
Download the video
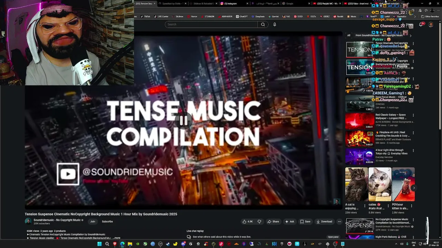(x=324, y=221)
